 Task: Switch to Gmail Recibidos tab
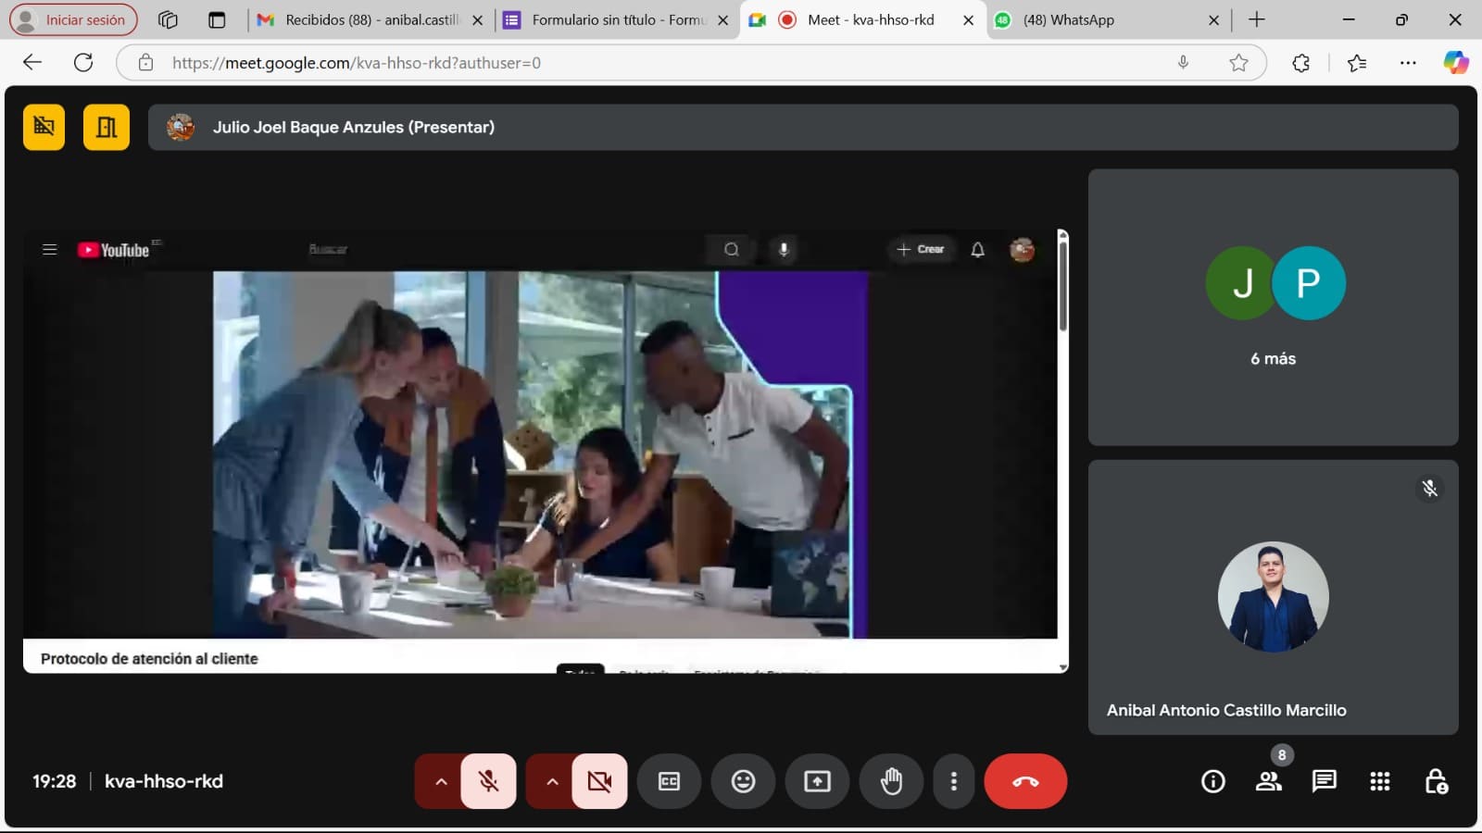[x=370, y=19]
